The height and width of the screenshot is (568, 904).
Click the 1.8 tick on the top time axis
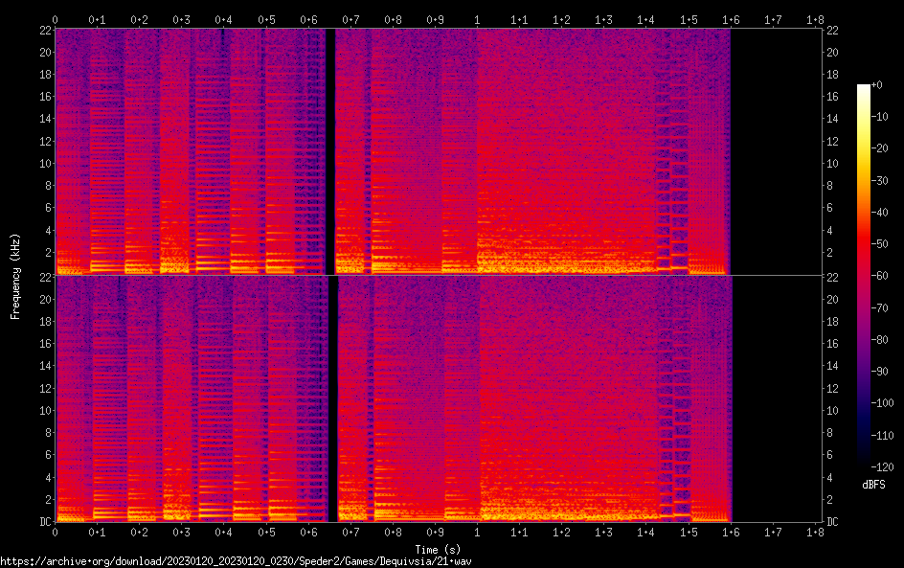point(815,19)
